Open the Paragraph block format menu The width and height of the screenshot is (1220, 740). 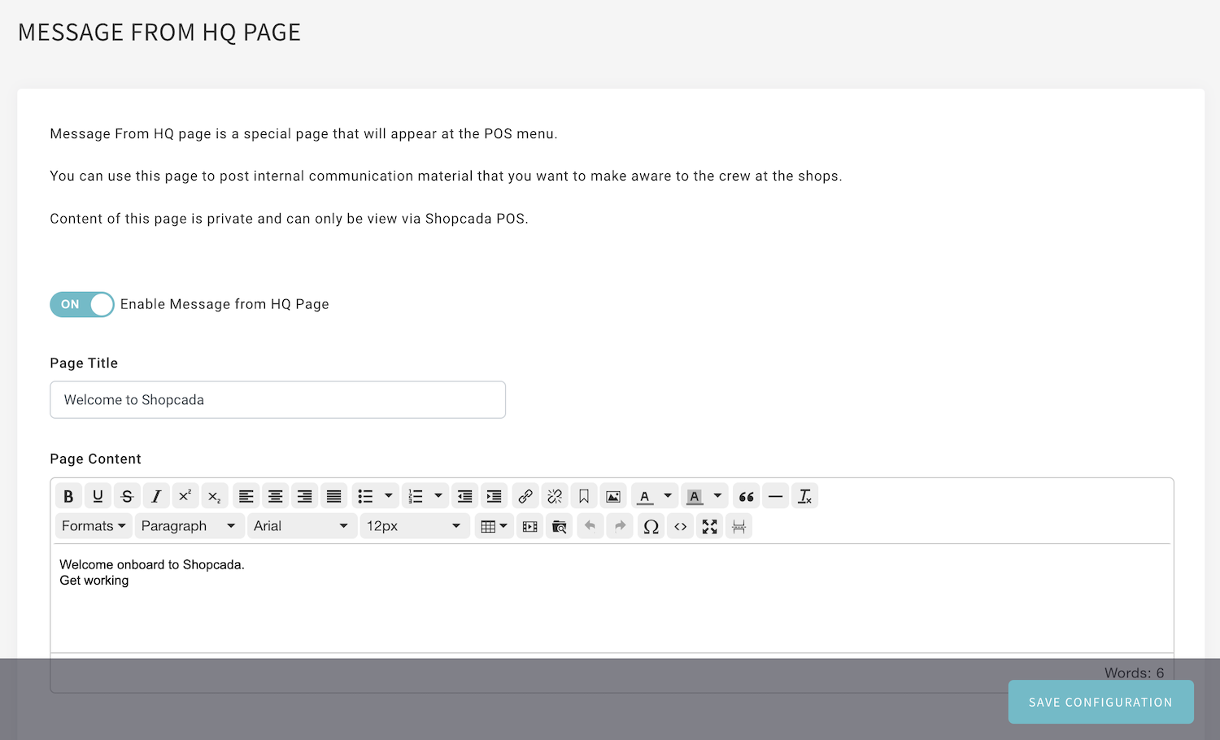(189, 526)
